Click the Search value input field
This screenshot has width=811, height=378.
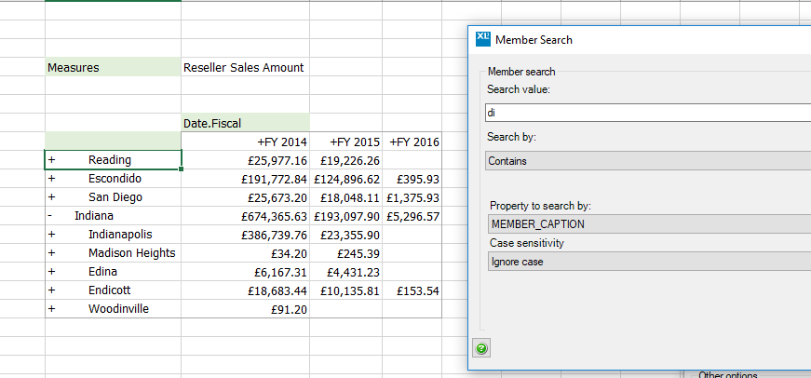647,113
